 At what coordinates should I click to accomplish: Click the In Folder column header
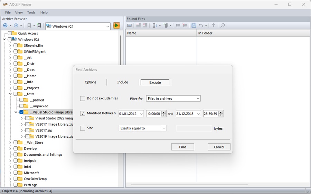253,33
